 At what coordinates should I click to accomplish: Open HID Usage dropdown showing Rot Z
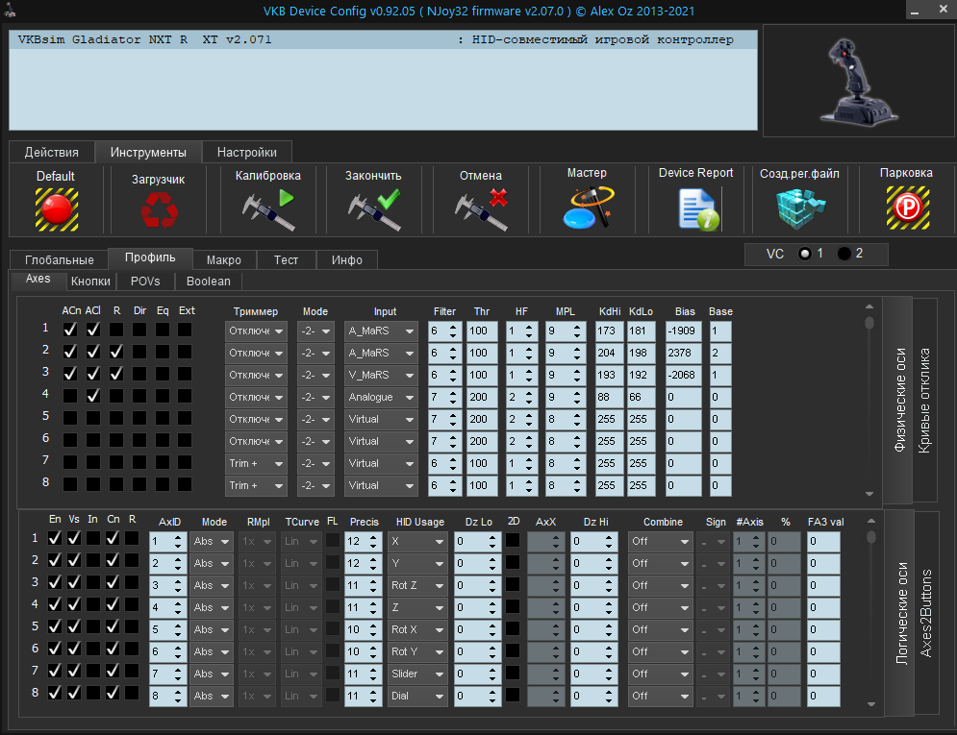point(416,585)
